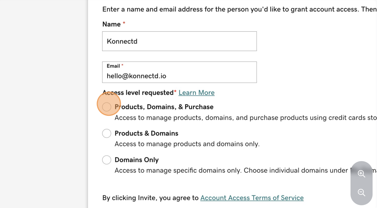The image size is (377, 208).
Task: Click description "Access to manage products and domains only."
Action: coord(187,144)
